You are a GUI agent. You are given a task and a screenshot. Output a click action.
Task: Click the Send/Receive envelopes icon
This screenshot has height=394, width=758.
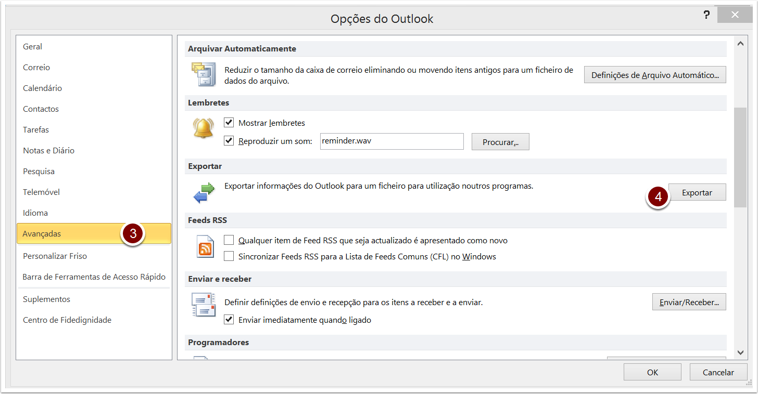point(203,305)
